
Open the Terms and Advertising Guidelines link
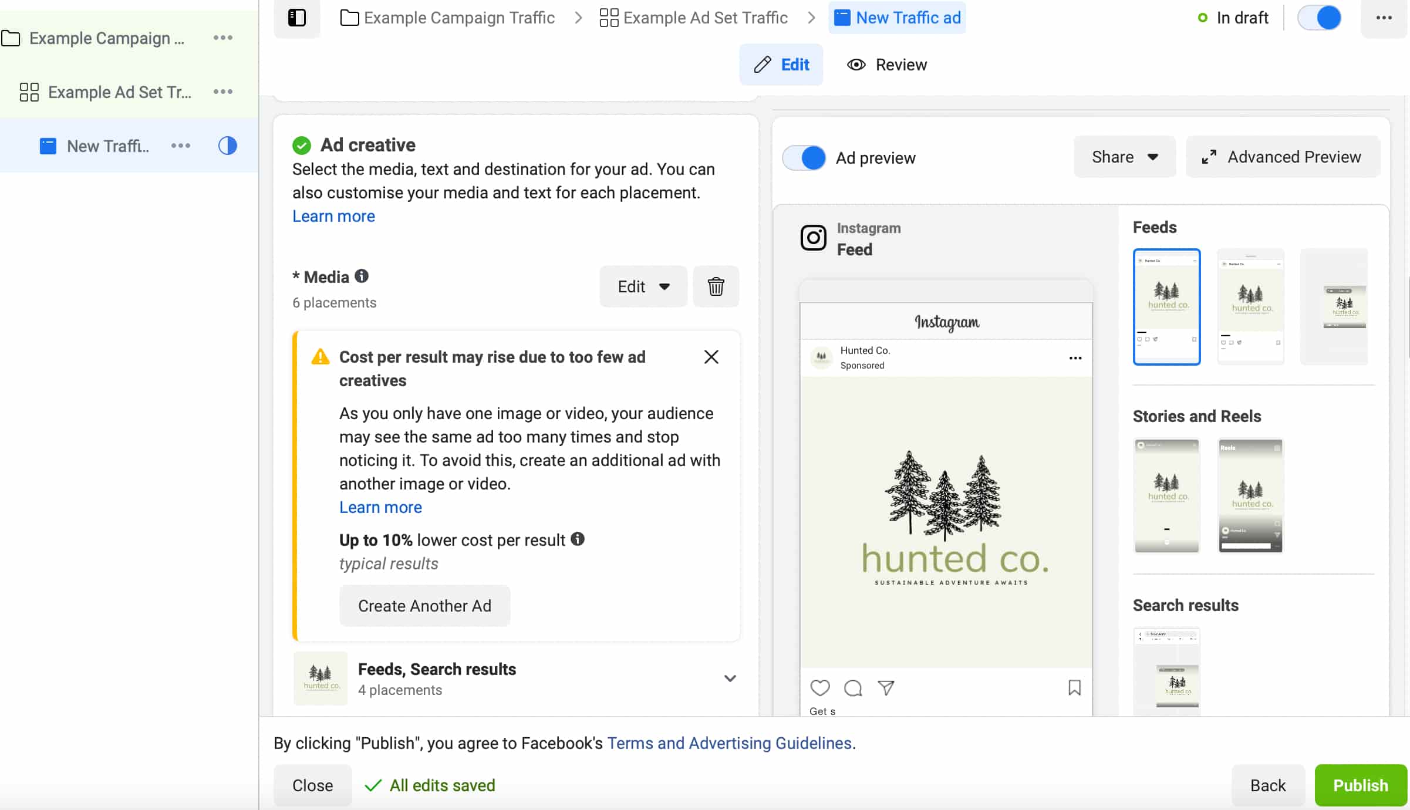pyautogui.click(x=730, y=743)
